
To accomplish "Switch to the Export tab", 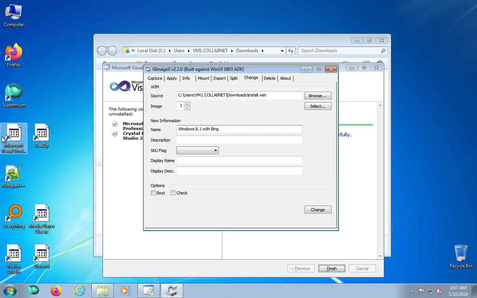I will pyautogui.click(x=219, y=78).
